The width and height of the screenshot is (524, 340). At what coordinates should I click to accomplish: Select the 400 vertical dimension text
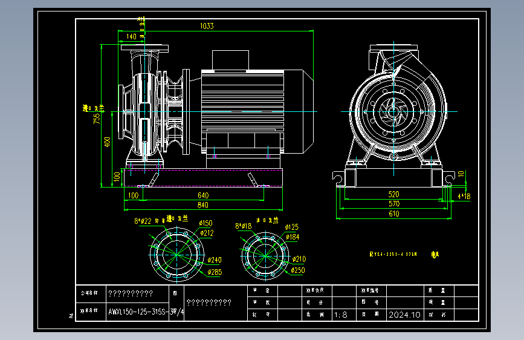point(107,142)
